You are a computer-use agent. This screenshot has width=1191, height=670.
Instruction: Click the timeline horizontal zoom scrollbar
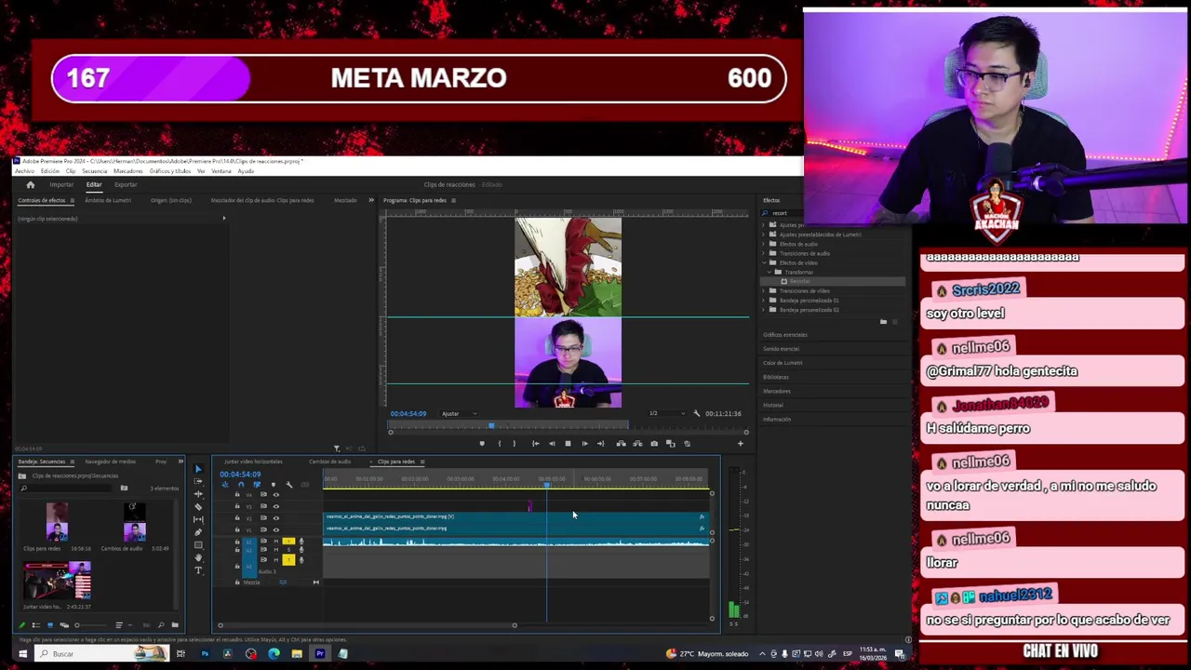tap(367, 625)
